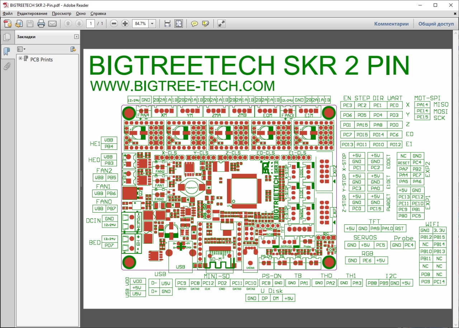Click the Save floppy disk icon
459x328 pixels.
[x=30, y=24]
